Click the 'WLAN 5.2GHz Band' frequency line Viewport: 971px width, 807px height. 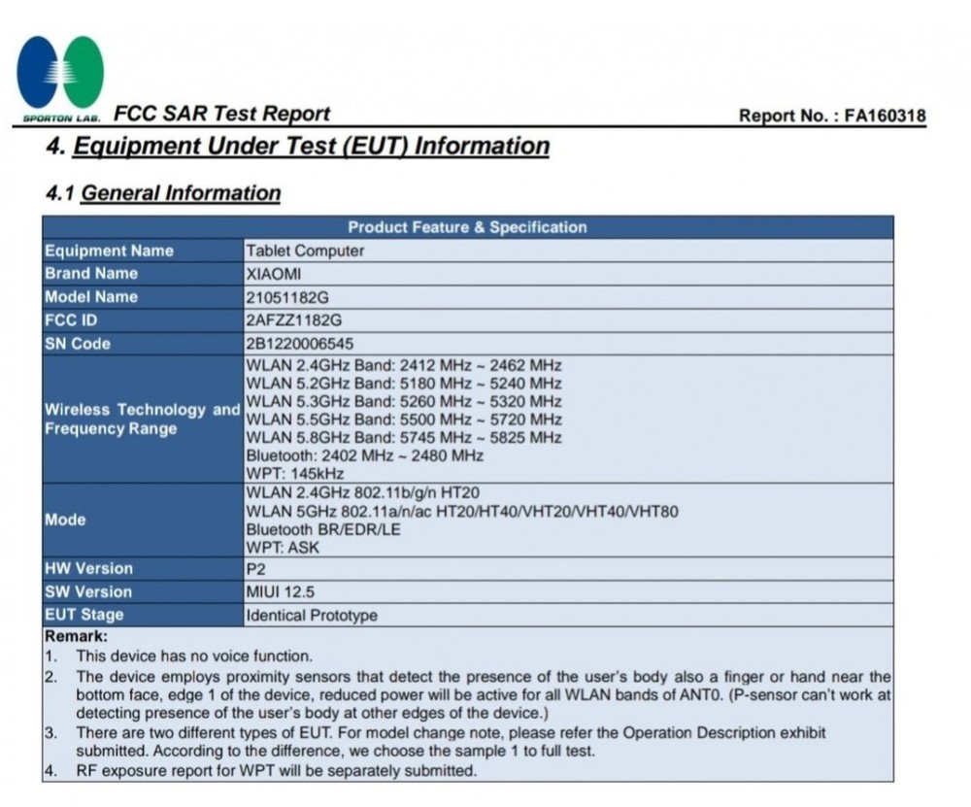pos(404,384)
